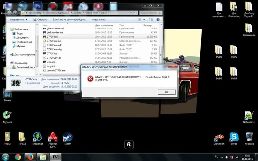Select Локальный диск (C:) in address path
258x161 pixels.
pyautogui.click(x=57, y=13)
